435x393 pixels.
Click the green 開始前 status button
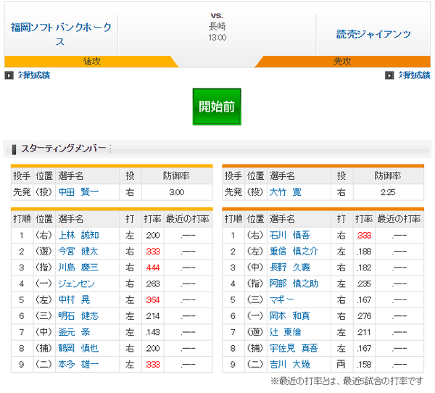[217, 107]
